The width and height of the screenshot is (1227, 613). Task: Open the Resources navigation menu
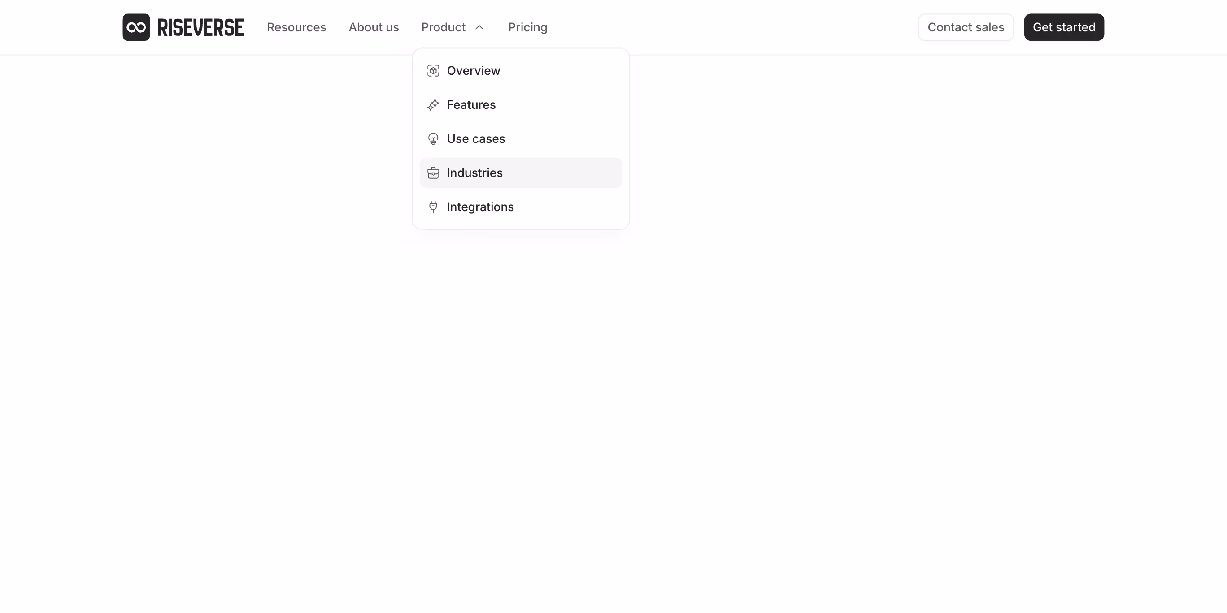296,27
